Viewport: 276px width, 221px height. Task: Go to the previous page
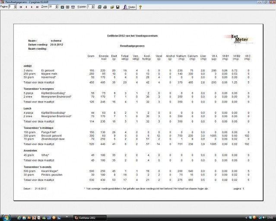point(26,7)
